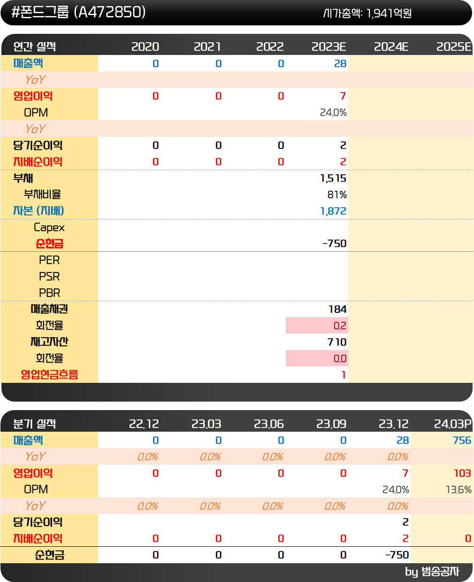Click the 영업이익 label in quarterly table

(x=33, y=473)
